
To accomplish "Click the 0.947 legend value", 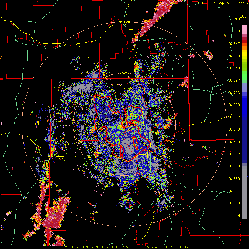I will click(234, 43).
